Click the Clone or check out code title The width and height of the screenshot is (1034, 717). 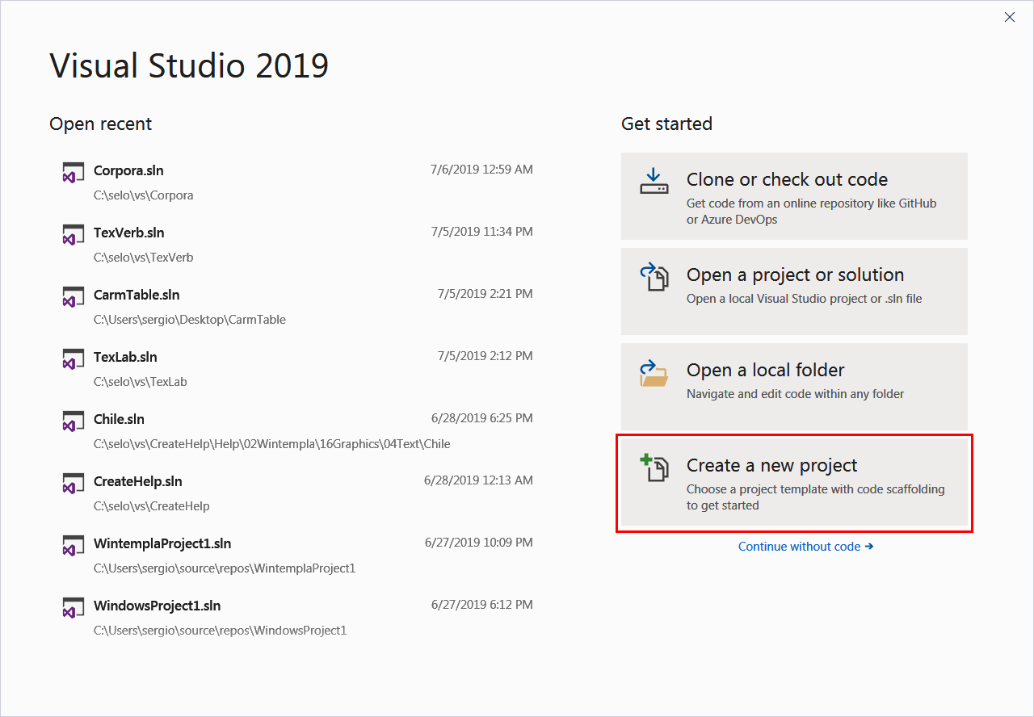(x=787, y=179)
